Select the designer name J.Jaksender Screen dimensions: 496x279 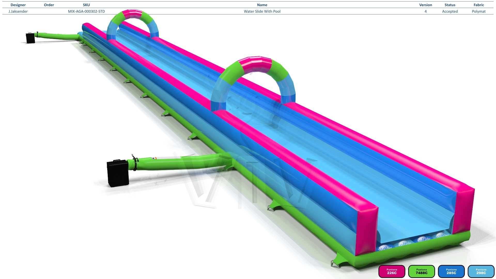(18, 11)
